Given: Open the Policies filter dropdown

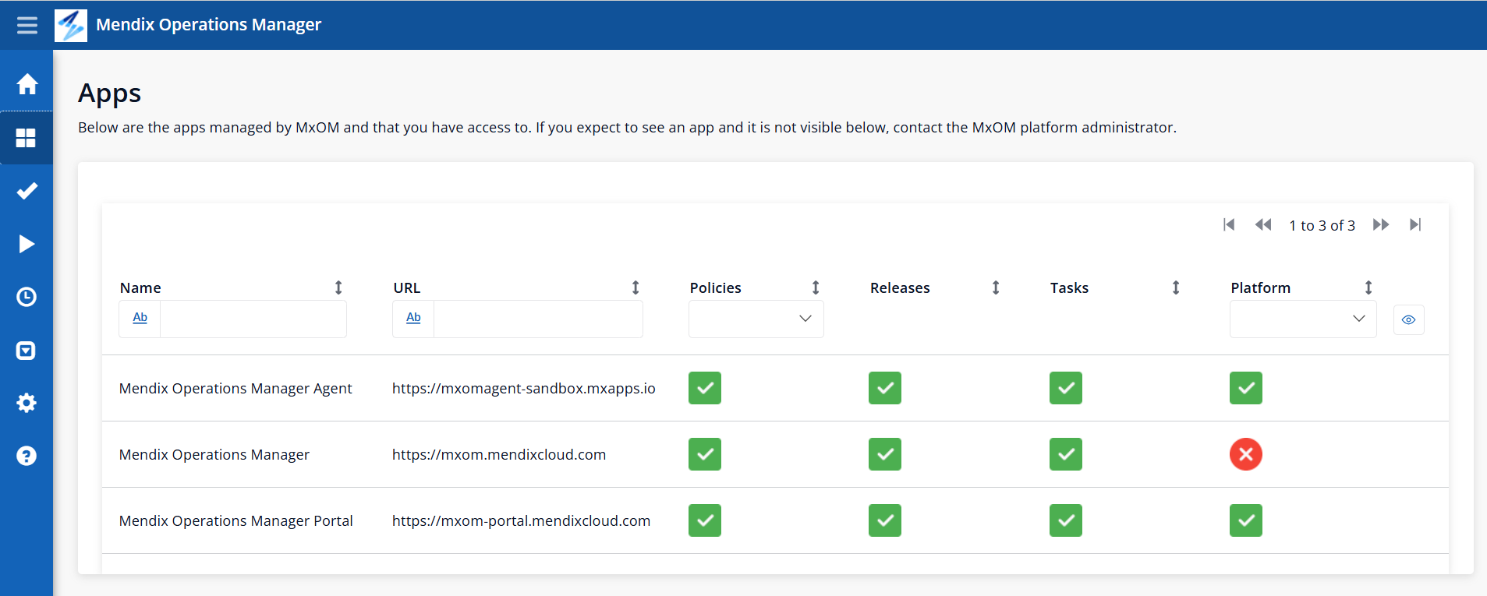Looking at the screenshot, I should (x=756, y=319).
